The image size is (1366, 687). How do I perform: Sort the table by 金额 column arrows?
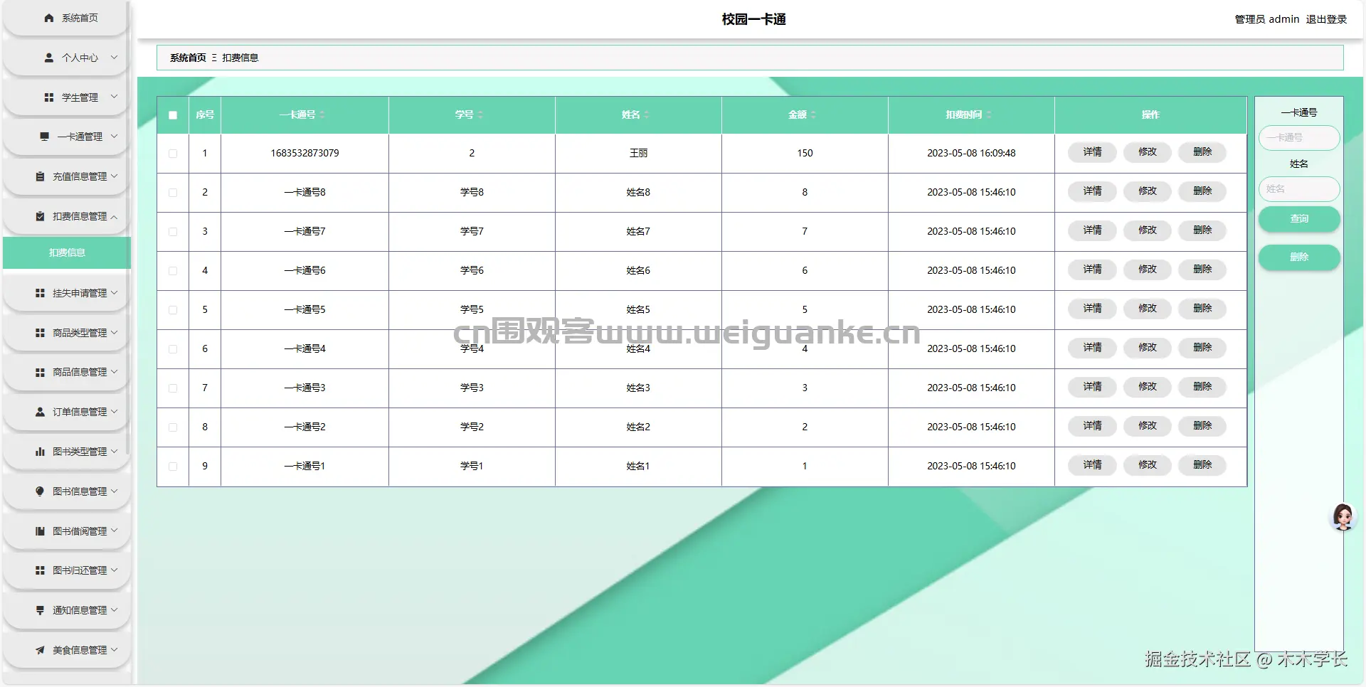pos(813,114)
